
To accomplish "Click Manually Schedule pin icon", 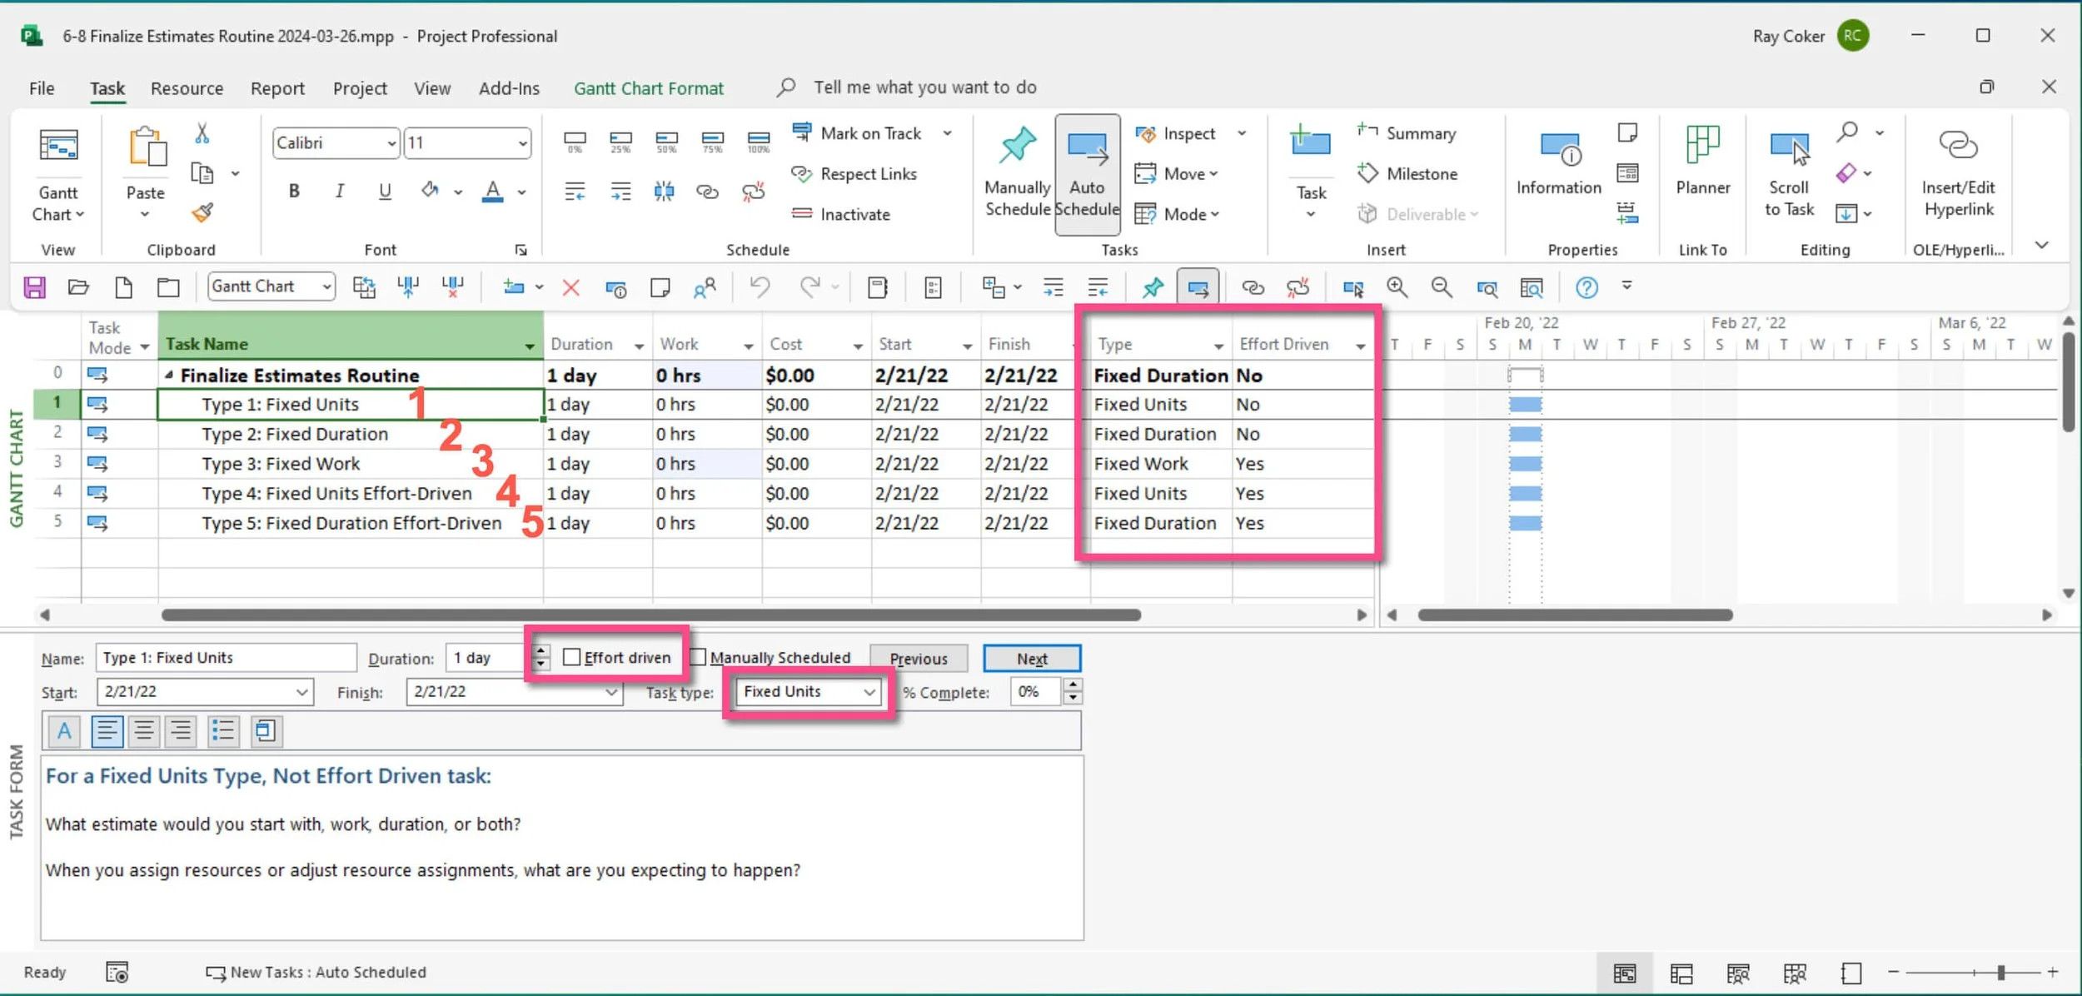I will tap(1017, 146).
